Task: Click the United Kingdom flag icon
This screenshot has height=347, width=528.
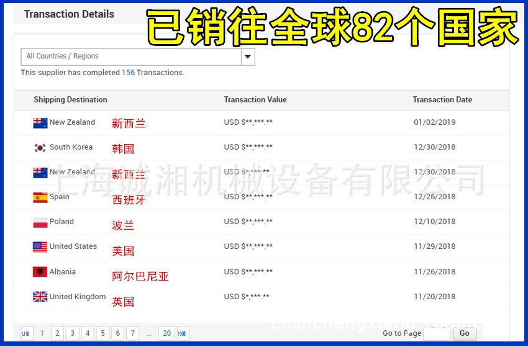Action: click(x=40, y=297)
